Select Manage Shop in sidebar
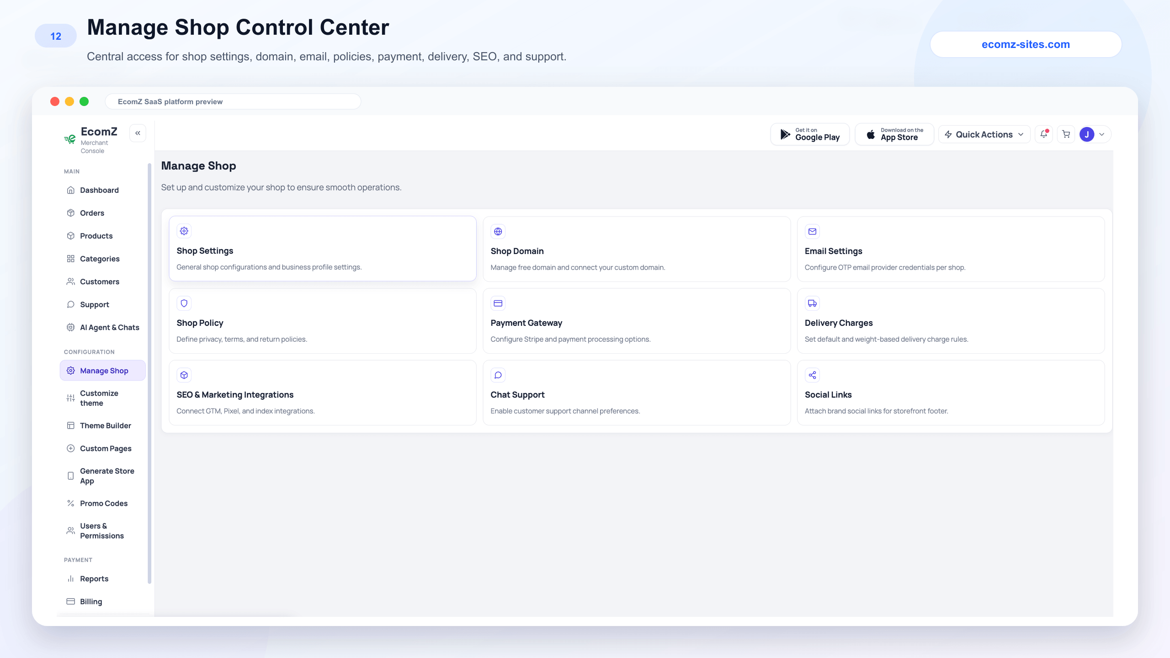This screenshot has width=1170, height=658. pyautogui.click(x=103, y=371)
